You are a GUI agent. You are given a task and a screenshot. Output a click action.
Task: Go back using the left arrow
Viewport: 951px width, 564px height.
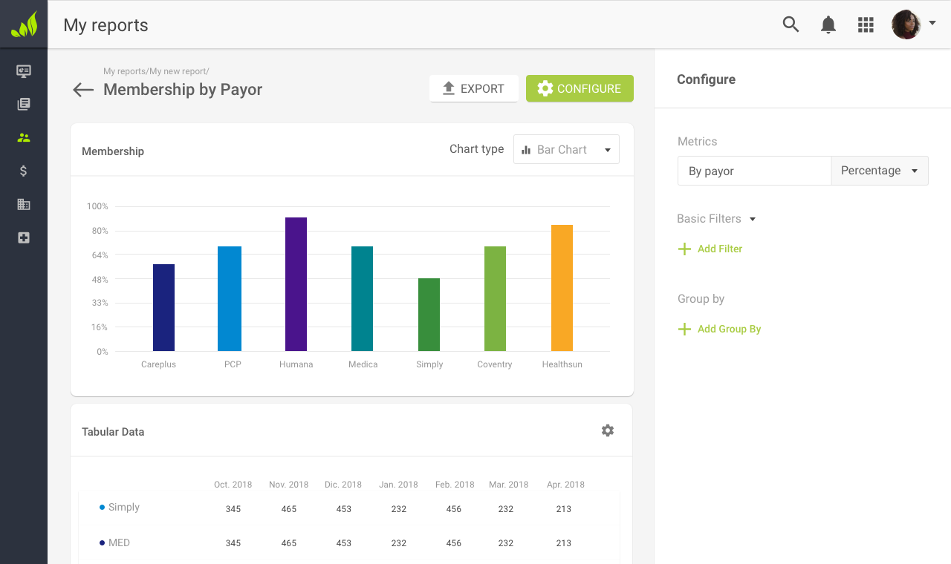[x=83, y=90]
